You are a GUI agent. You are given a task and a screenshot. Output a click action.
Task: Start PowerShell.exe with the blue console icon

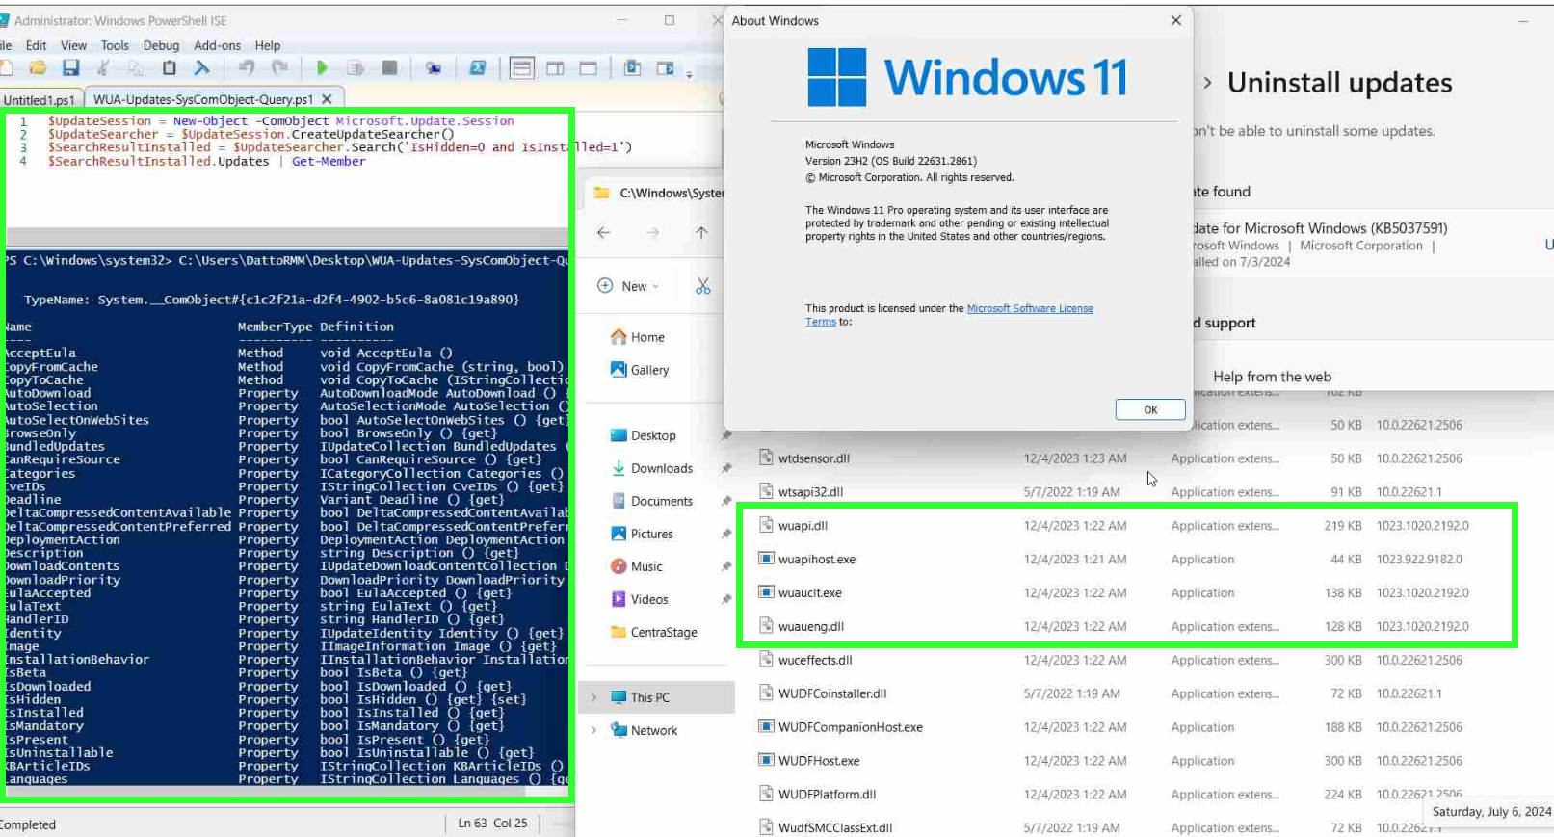pyautogui.click(x=477, y=67)
